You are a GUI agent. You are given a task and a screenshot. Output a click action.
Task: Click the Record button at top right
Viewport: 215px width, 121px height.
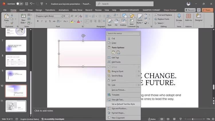point(190,10)
